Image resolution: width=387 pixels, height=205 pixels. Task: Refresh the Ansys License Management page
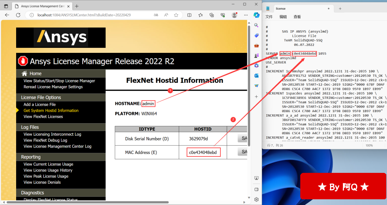18,15
